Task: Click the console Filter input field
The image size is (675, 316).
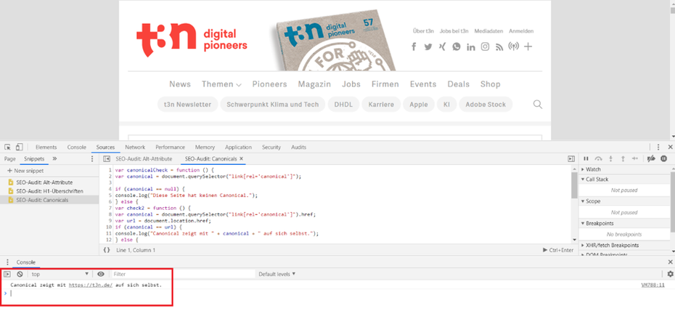Action: pos(181,274)
